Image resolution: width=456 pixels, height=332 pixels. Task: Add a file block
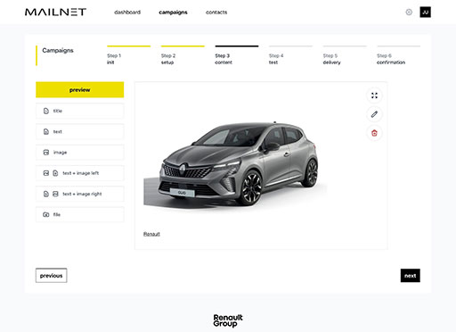tap(80, 214)
